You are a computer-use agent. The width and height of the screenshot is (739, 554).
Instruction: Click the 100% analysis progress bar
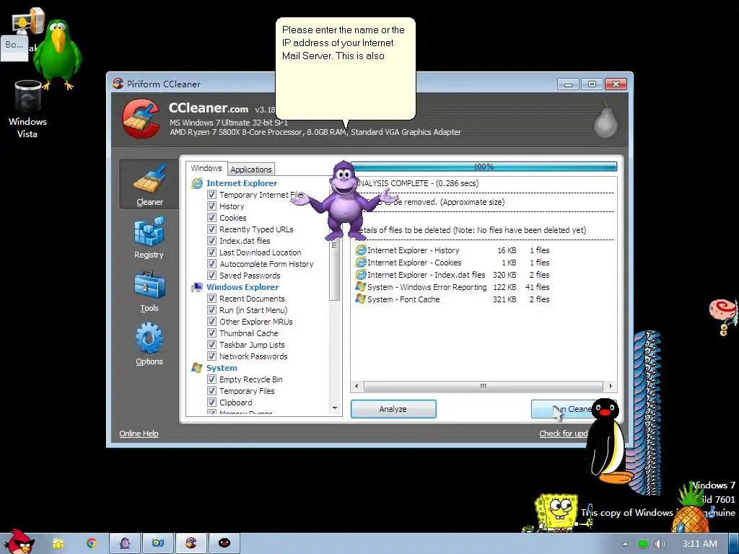484,167
